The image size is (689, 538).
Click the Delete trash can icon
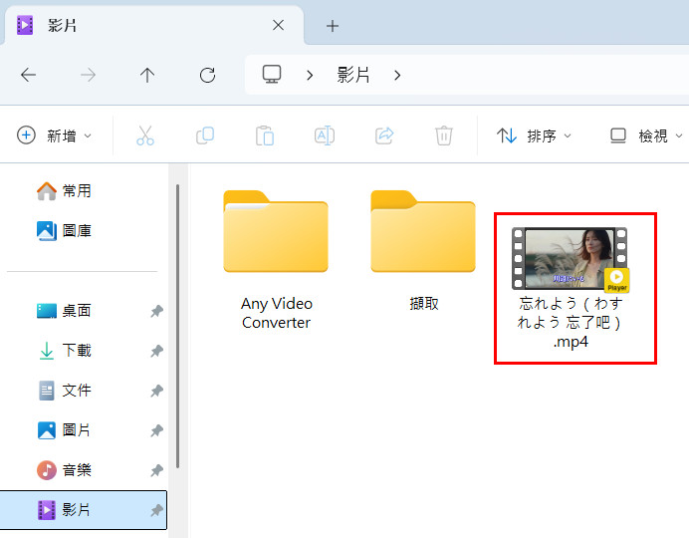[444, 135]
